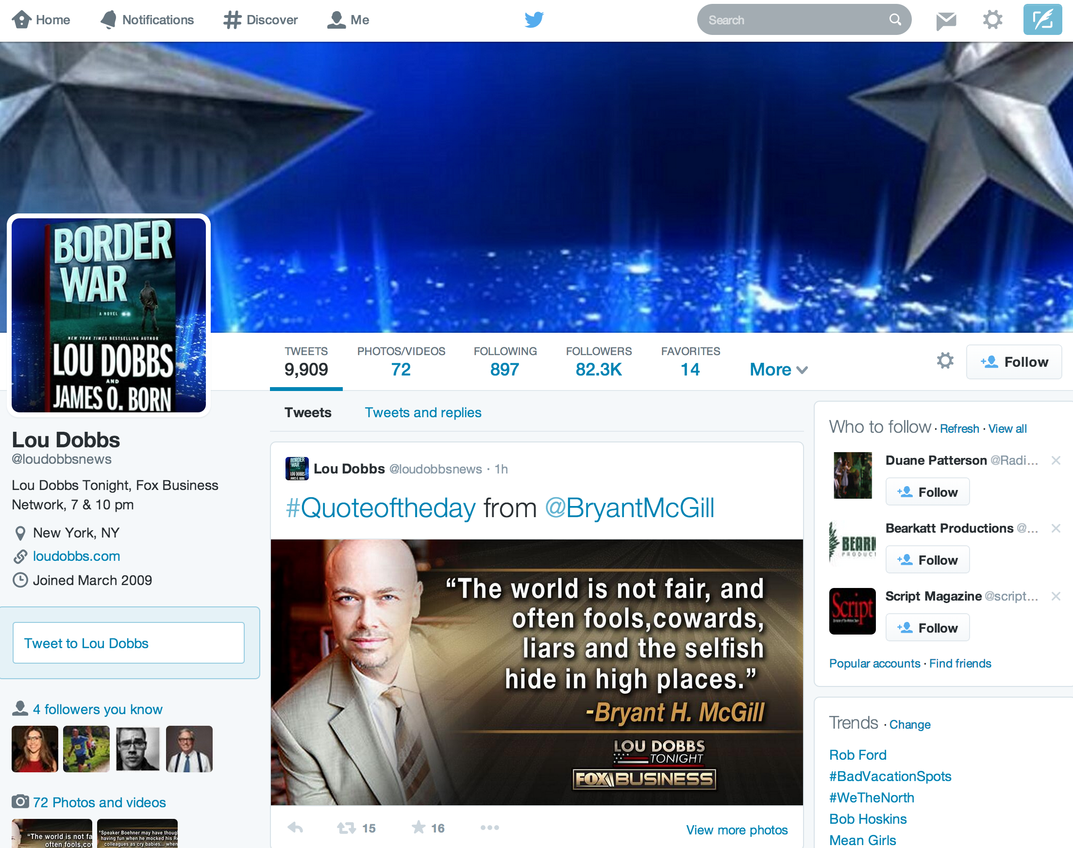Compose a new tweet with the quill button
Image resolution: width=1073 pixels, height=848 pixels.
point(1042,20)
